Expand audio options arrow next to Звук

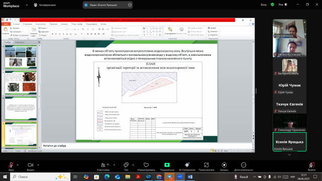click(x=18, y=165)
